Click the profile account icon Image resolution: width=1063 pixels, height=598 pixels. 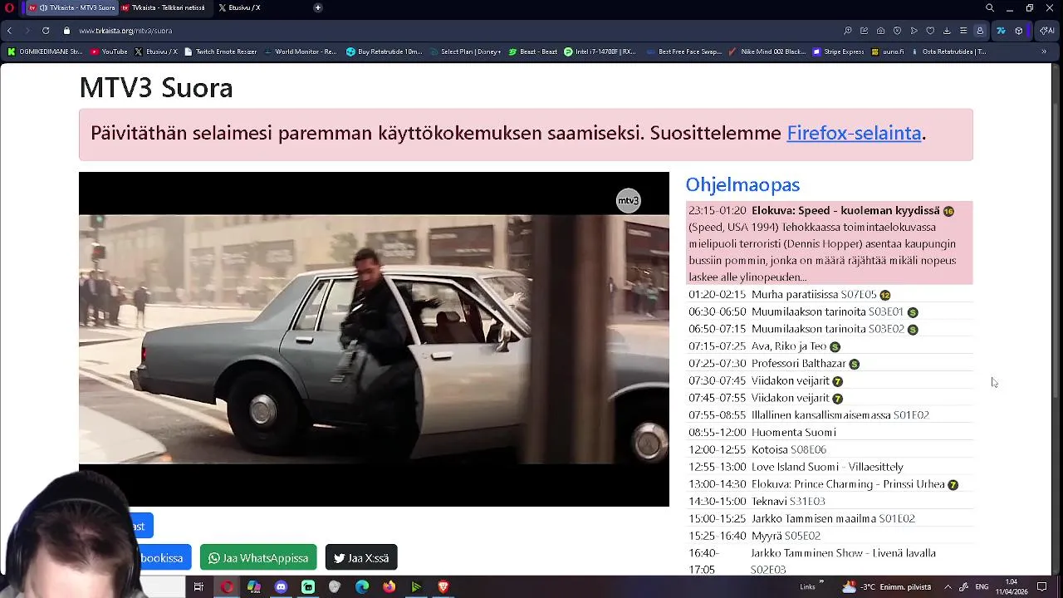click(x=980, y=31)
